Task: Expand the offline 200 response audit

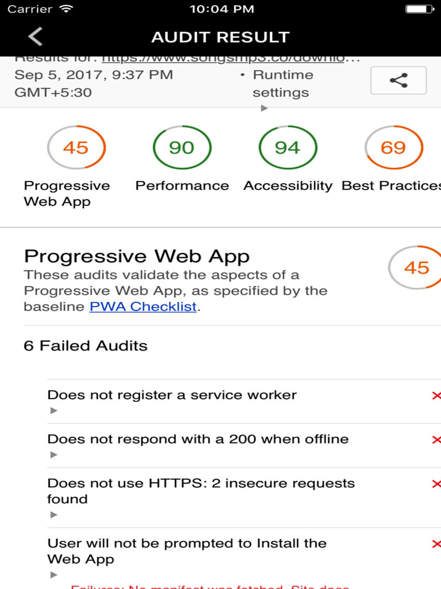Action: click(53, 455)
